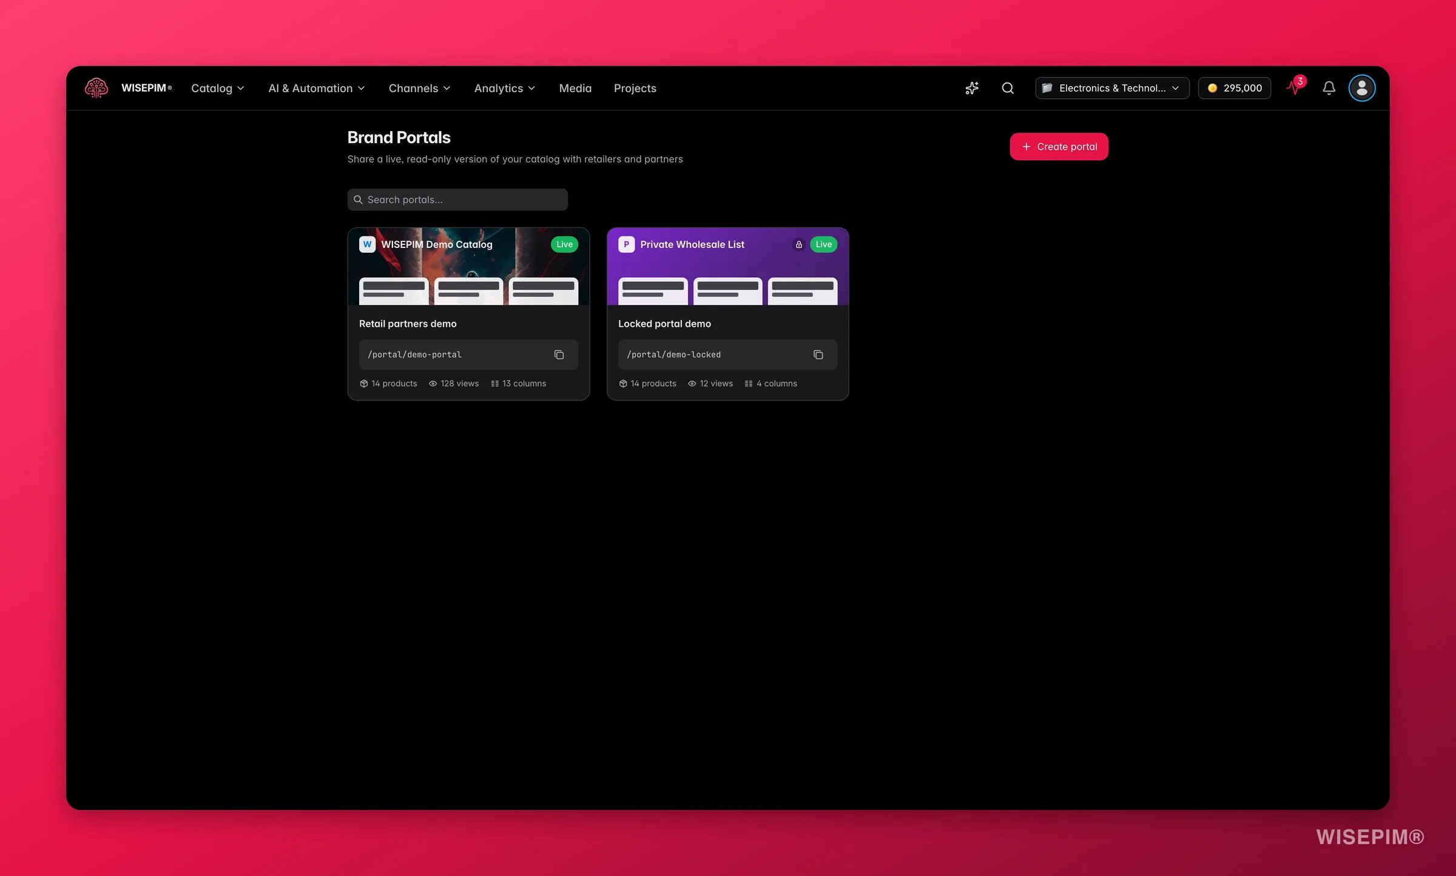Viewport: 1456px width, 876px height.
Task: Copy the /portal/demo-locked link
Action: tap(818, 355)
